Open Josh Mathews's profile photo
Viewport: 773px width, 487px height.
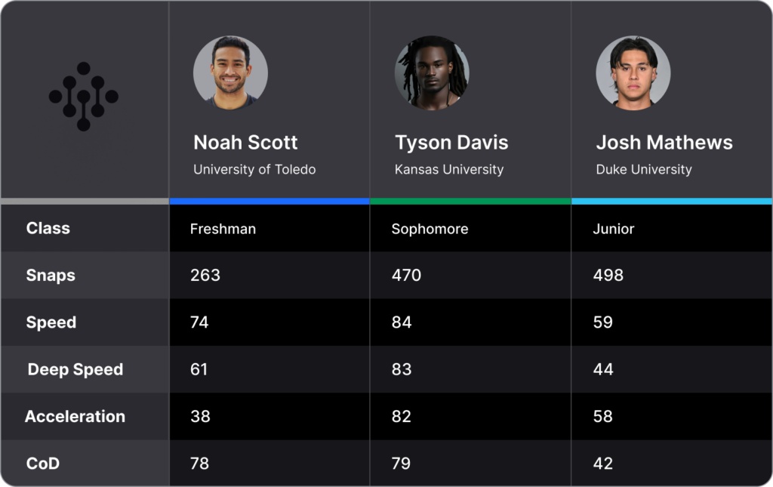tap(633, 72)
